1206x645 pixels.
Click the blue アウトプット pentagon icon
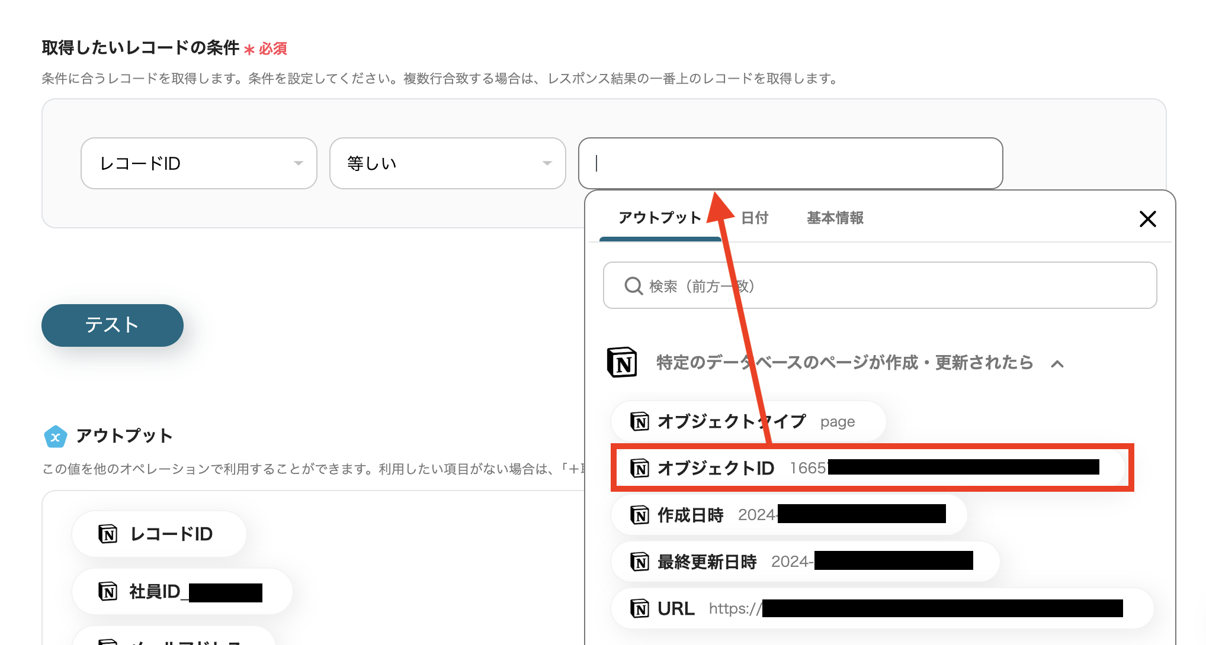(x=56, y=437)
